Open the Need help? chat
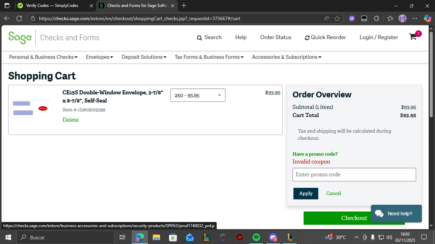Image resolution: width=435 pixels, height=244 pixels. 396,214
